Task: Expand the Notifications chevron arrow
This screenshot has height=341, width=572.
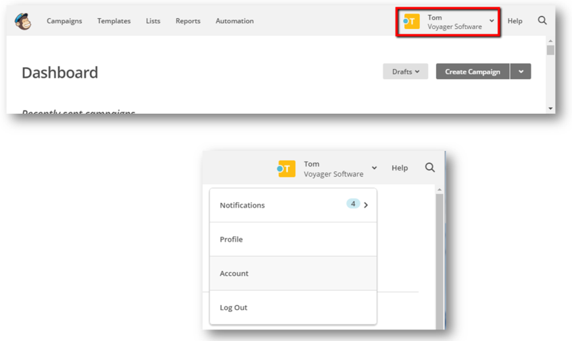Action: [366, 205]
